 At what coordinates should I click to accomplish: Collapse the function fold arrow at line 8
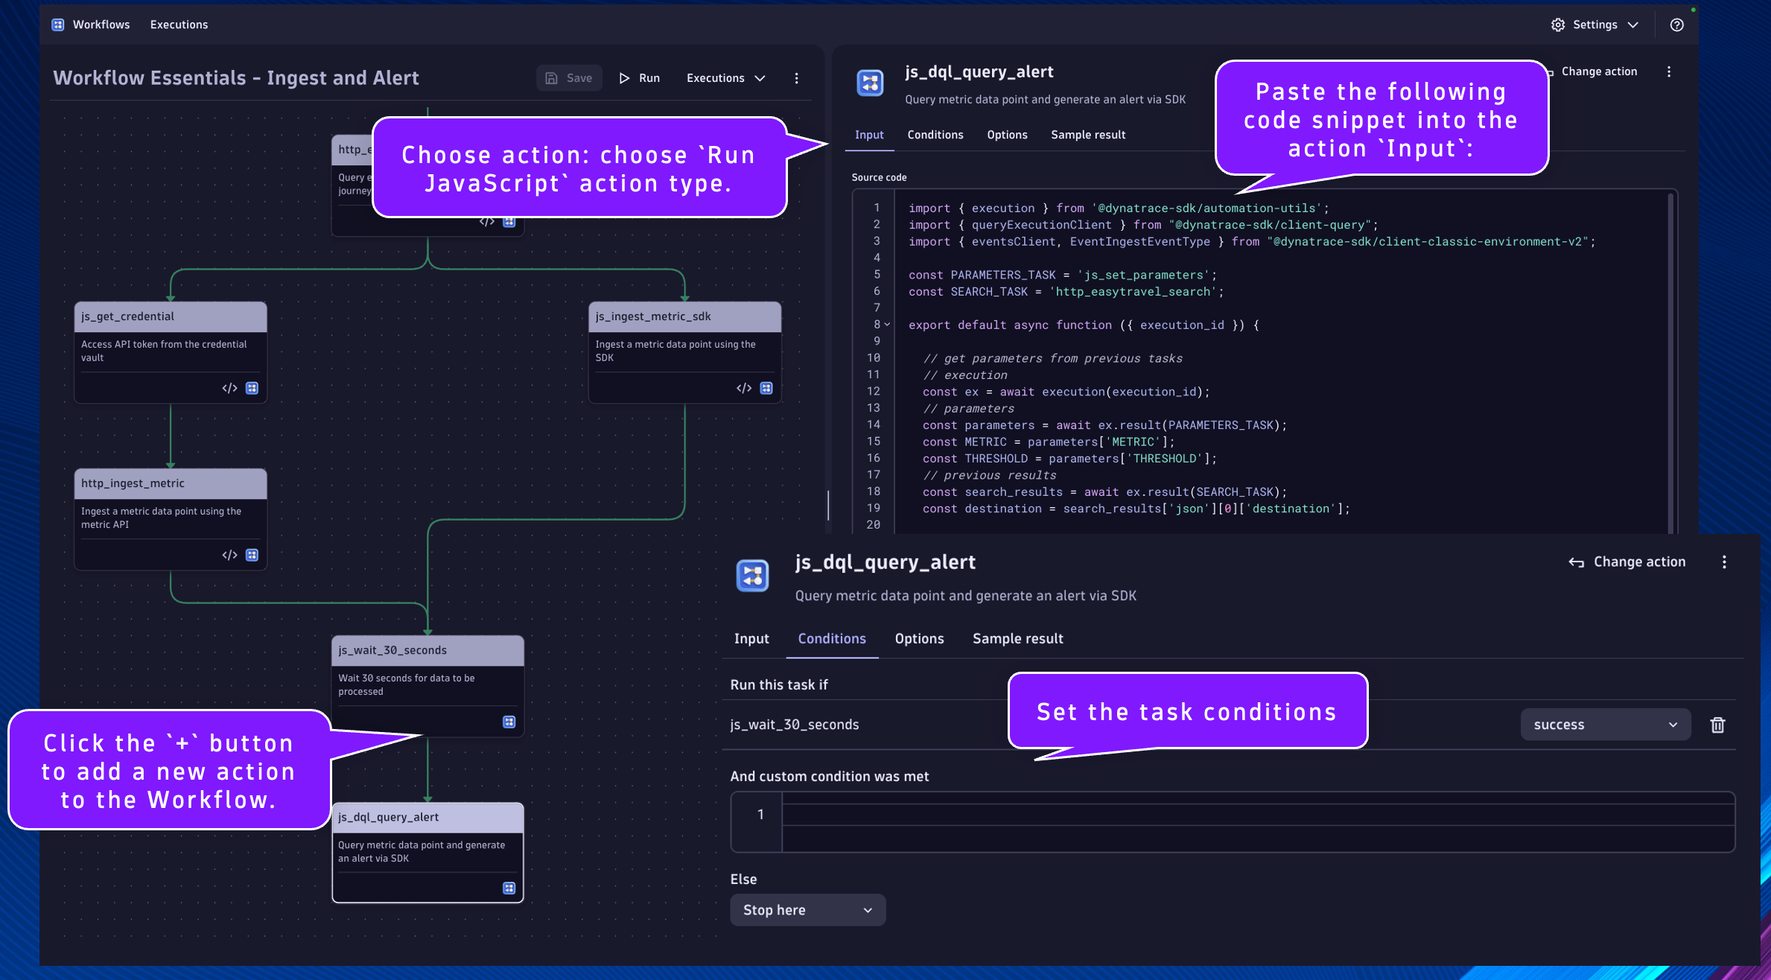point(887,325)
